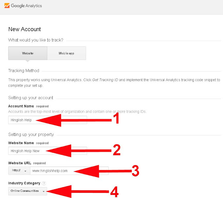Screen dimensions: 223x198
Task: Click the 'Accounts are the top-most level' description
Action: point(77,112)
